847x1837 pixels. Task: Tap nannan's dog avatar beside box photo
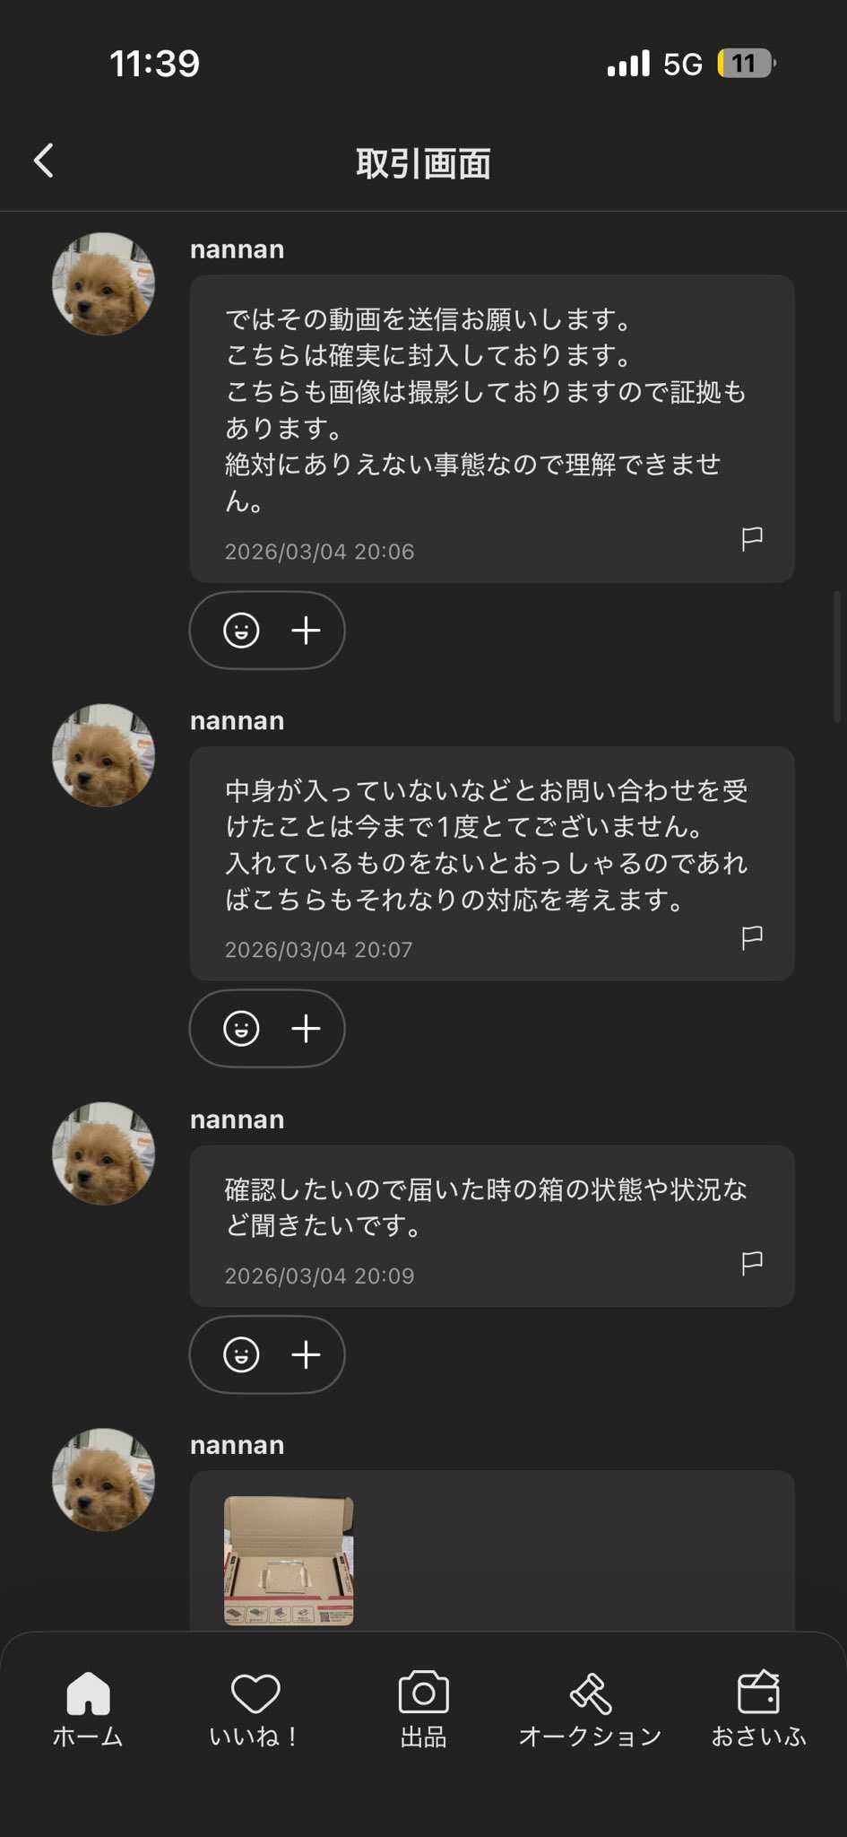104,1479
